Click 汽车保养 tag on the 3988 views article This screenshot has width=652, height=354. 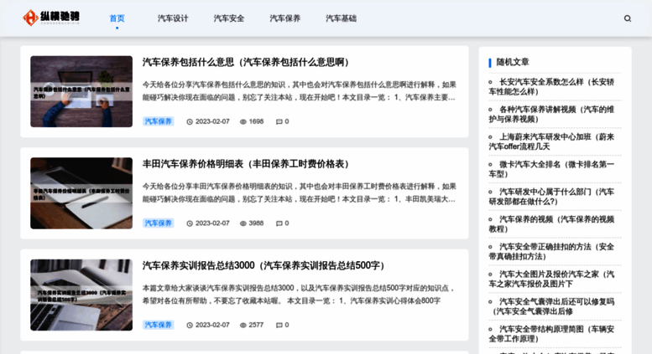tap(158, 223)
